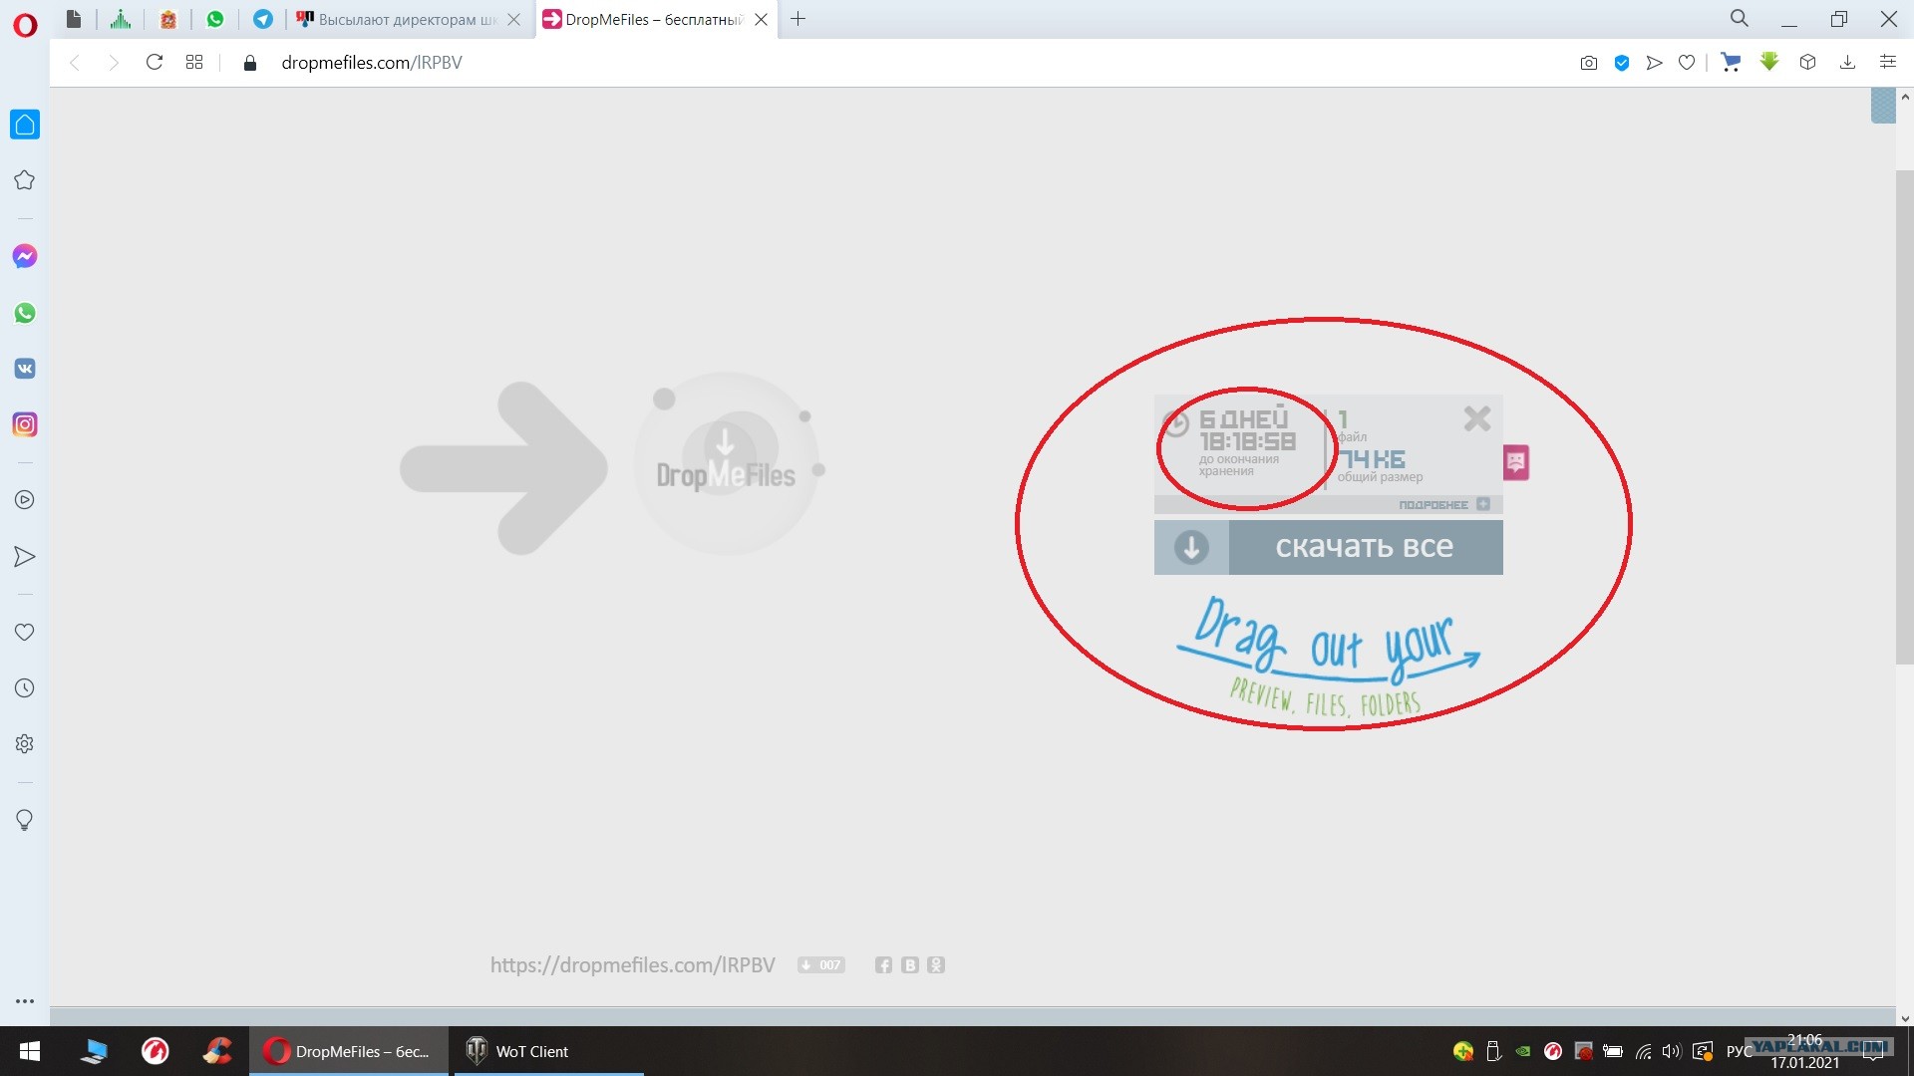Image resolution: width=1914 pixels, height=1076 pixels.
Task: Go forward to the next page
Action: tap(114, 62)
